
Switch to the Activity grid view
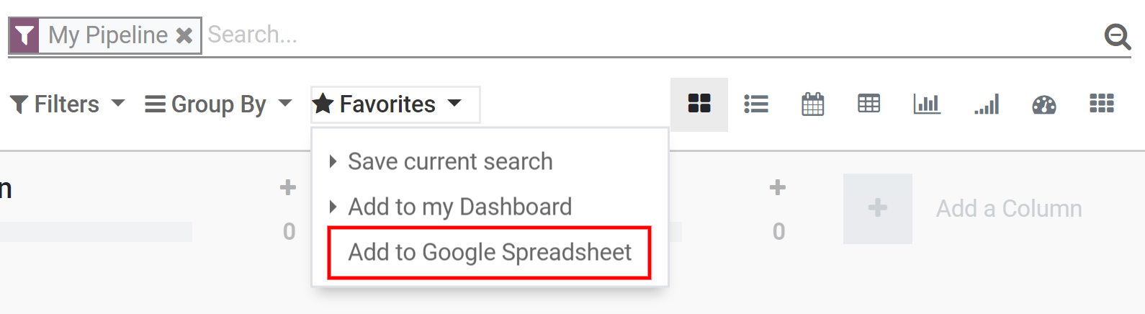pos(1102,104)
